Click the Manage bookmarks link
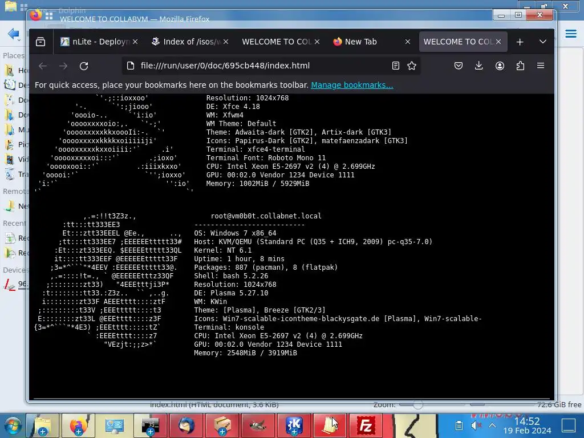The width and height of the screenshot is (584, 438). [352, 85]
